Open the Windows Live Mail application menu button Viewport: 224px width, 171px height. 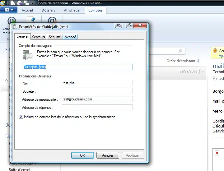click(9, 10)
